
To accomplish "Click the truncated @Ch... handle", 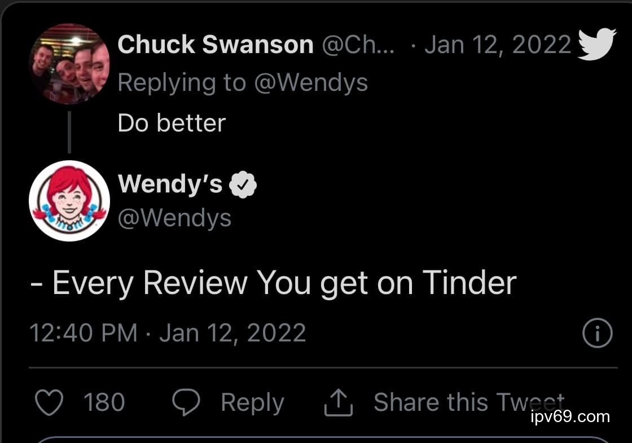I will pos(358,45).
